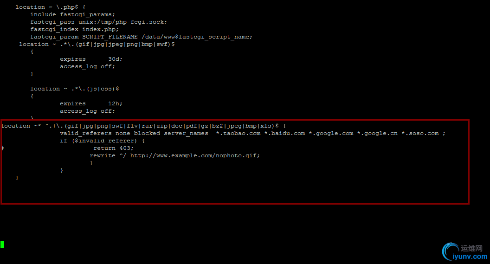Click the rewrite directive keyword
The height and width of the screenshot is (264, 490).
coord(102,155)
